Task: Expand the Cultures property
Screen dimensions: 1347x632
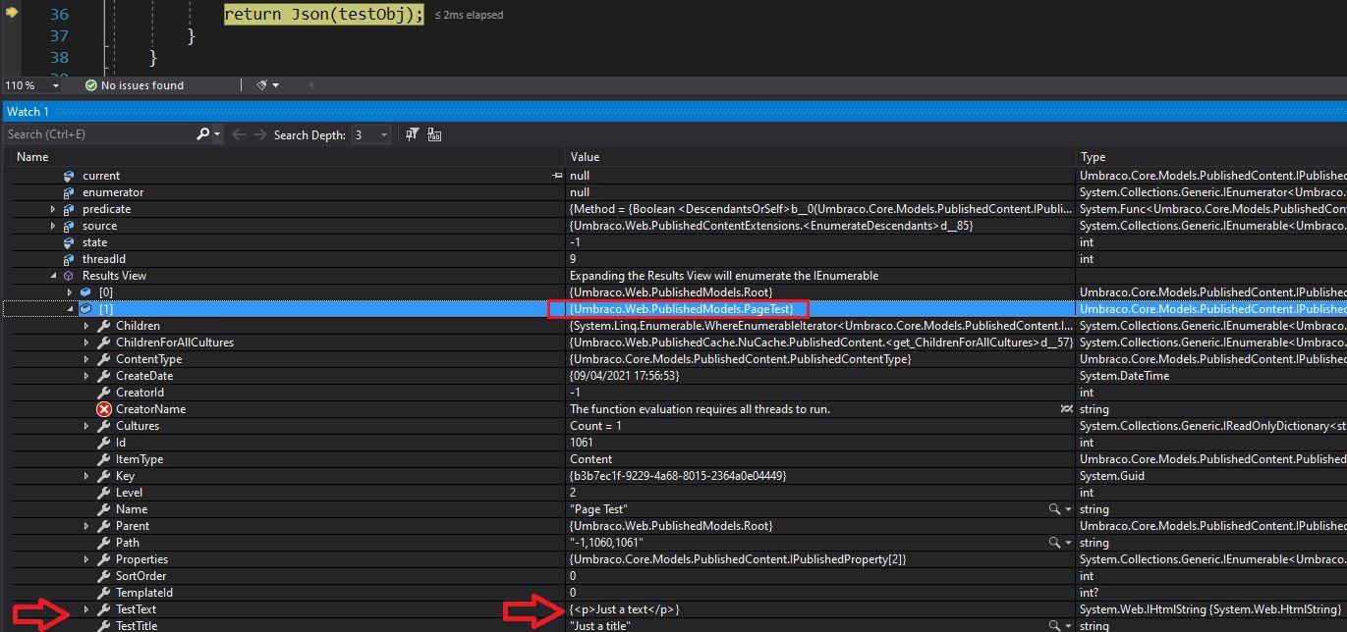Action: 86,426
